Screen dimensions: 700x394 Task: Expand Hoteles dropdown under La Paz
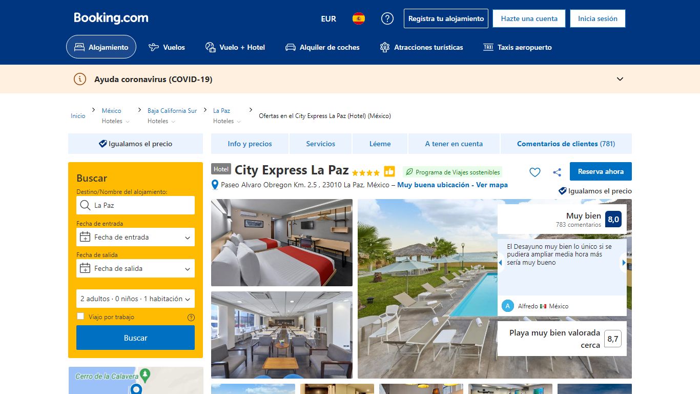pos(227,121)
